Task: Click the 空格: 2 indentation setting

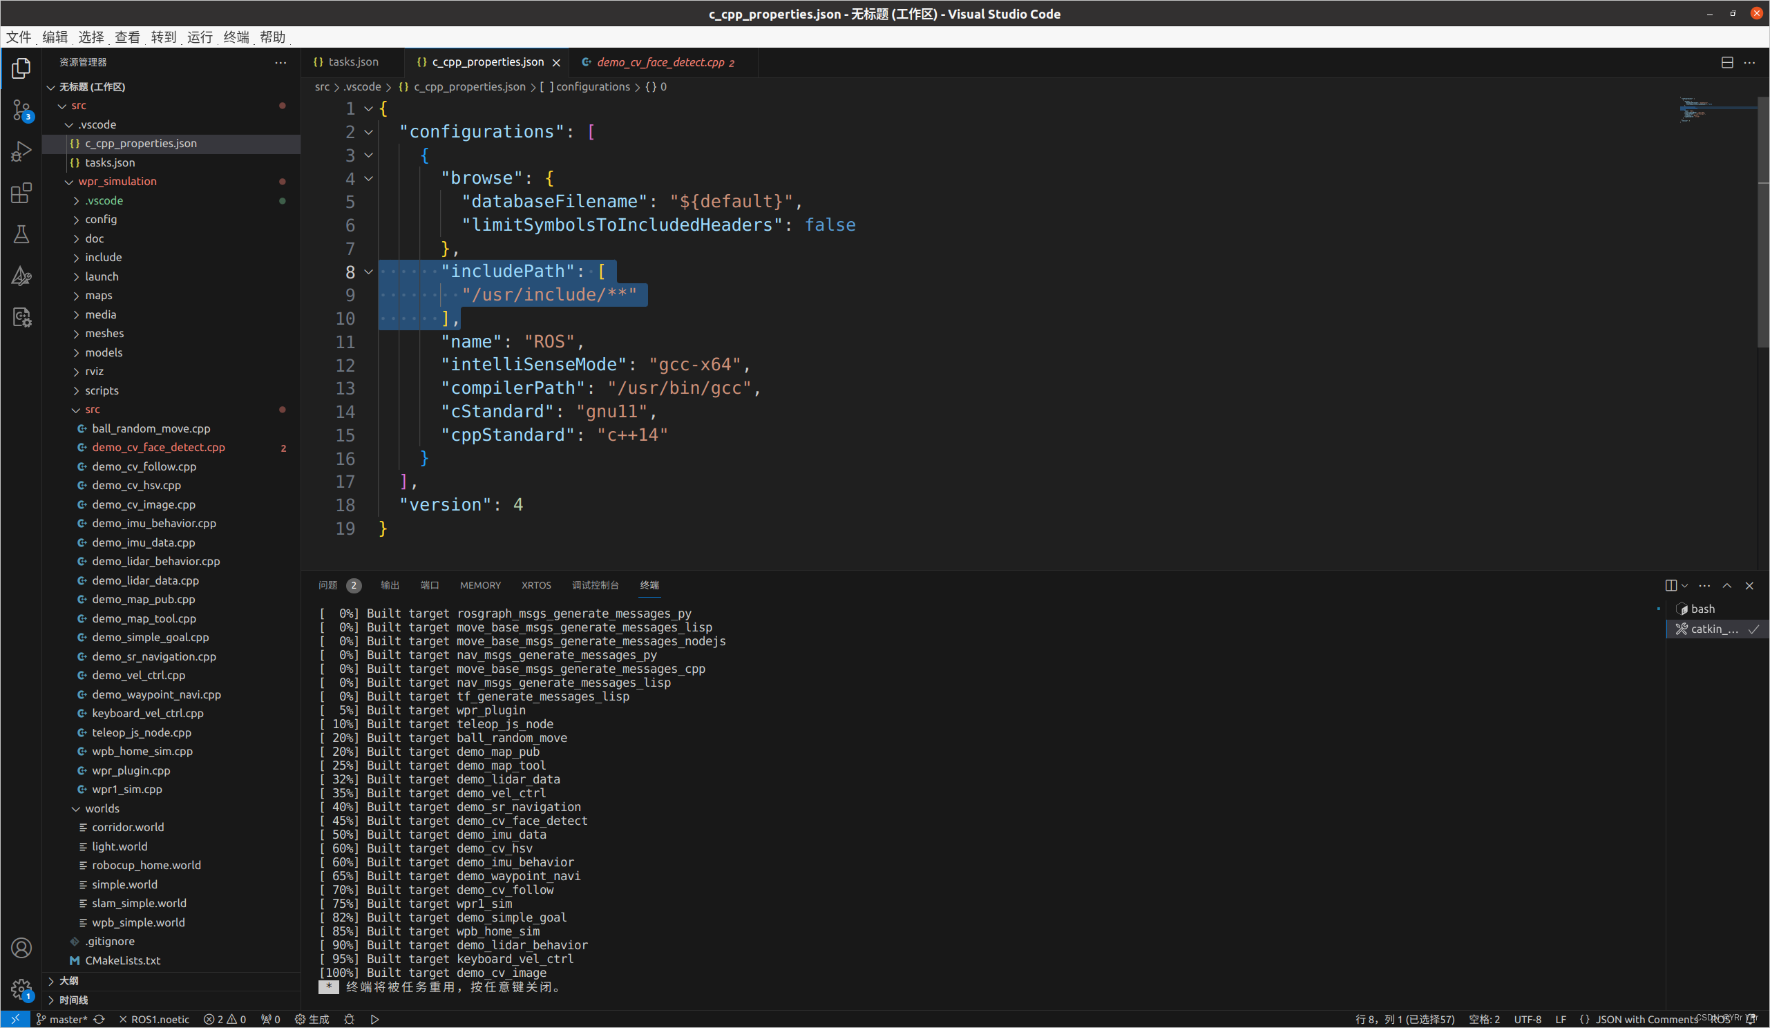Action: [x=1484, y=1019]
